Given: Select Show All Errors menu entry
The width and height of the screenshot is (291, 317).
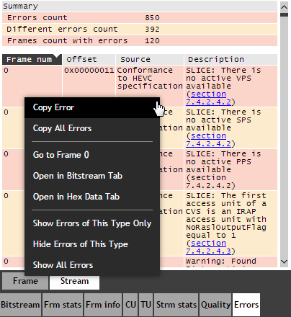Looking at the screenshot, I should click(92, 265).
